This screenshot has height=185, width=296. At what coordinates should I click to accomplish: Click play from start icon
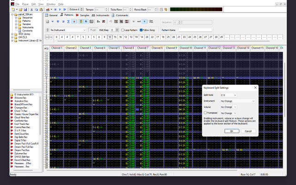click(x=65, y=9)
